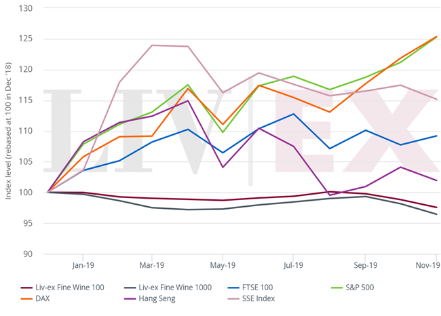Click the pink SSE Index legend swatch
441x316 pixels.
[x=229, y=298]
